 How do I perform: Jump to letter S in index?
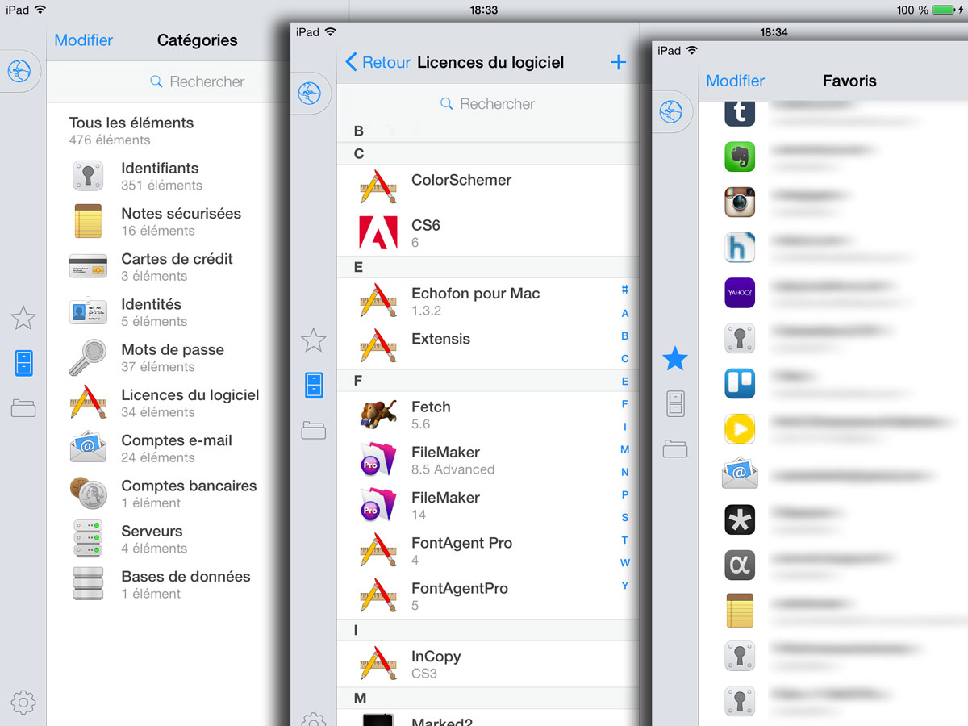tap(625, 518)
